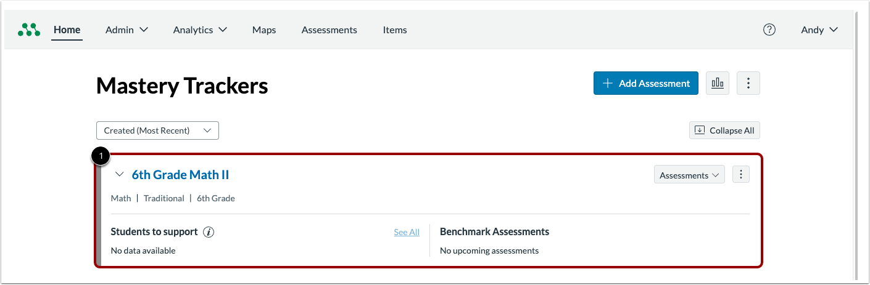Expand the Admin menu
870x285 pixels.
click(x=126, y=30)
